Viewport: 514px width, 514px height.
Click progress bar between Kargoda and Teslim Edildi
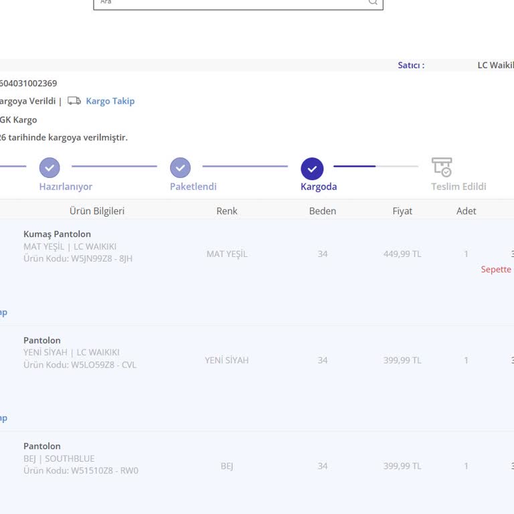[375, 166]
